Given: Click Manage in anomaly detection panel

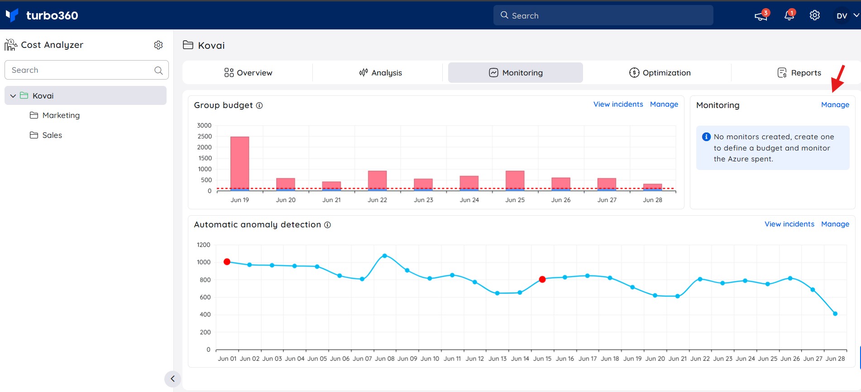Looking at the screenshot, I should coord(835,224).
